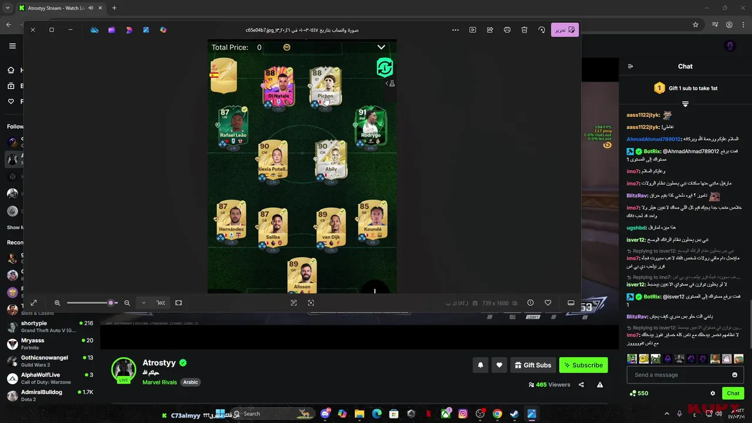The image size is (752, 423).
Task: Open shortypie channel in sidebar
Action: coord(50,327)
